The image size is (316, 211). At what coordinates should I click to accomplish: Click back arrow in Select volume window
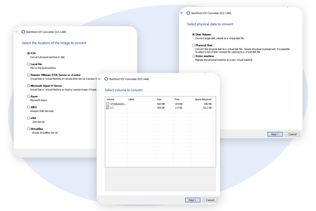(x=100, y=79)
